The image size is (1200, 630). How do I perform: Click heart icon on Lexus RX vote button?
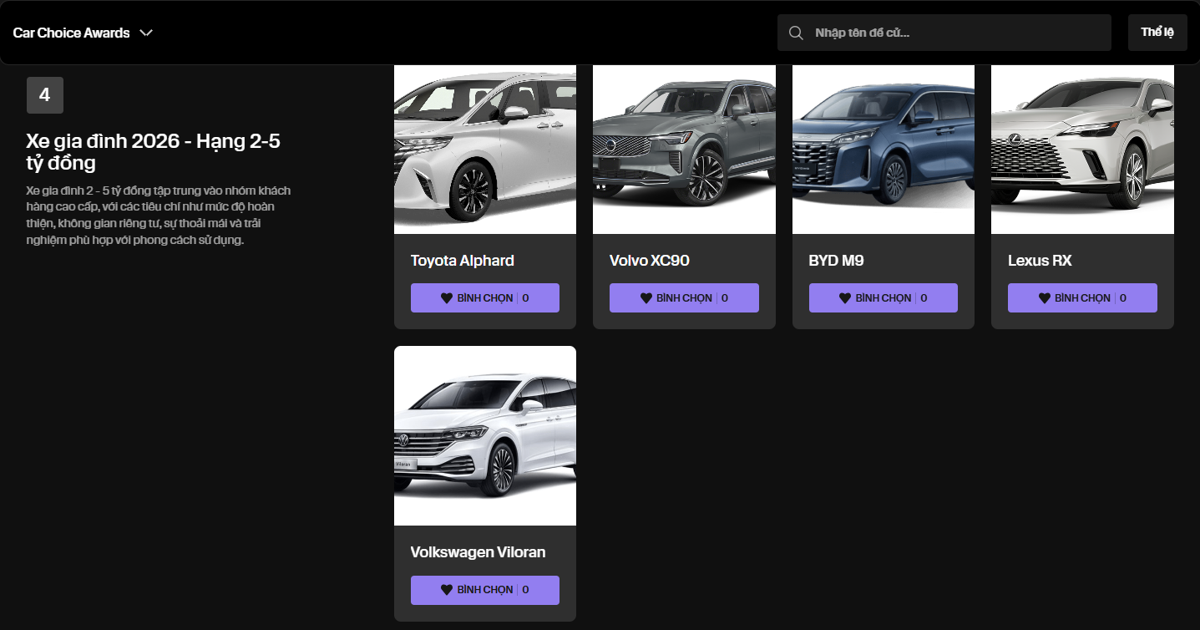tap(1044, 298)
